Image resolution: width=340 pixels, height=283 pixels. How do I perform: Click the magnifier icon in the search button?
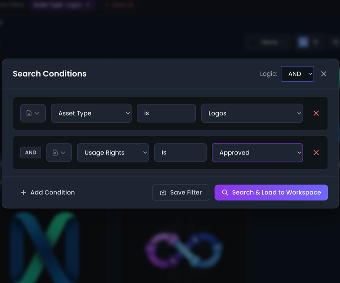[225, 192]
